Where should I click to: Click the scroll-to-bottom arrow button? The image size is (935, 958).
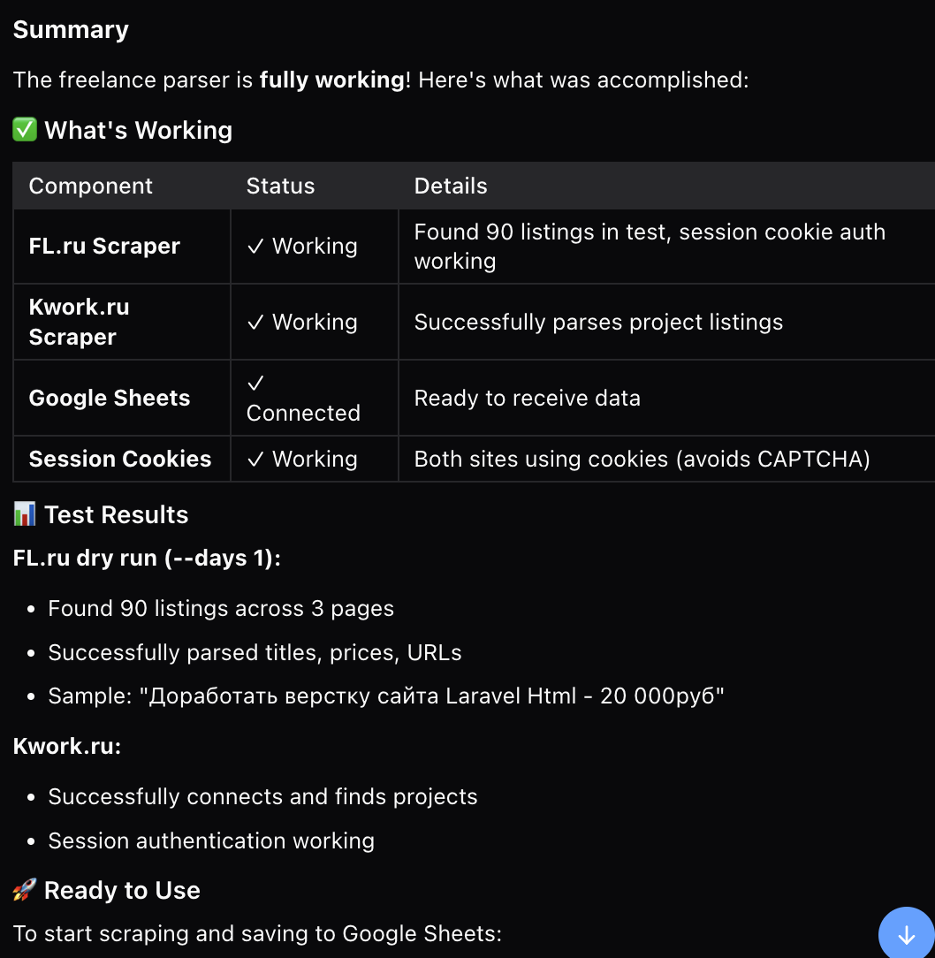pyautogui.click(x=907, y=935)
